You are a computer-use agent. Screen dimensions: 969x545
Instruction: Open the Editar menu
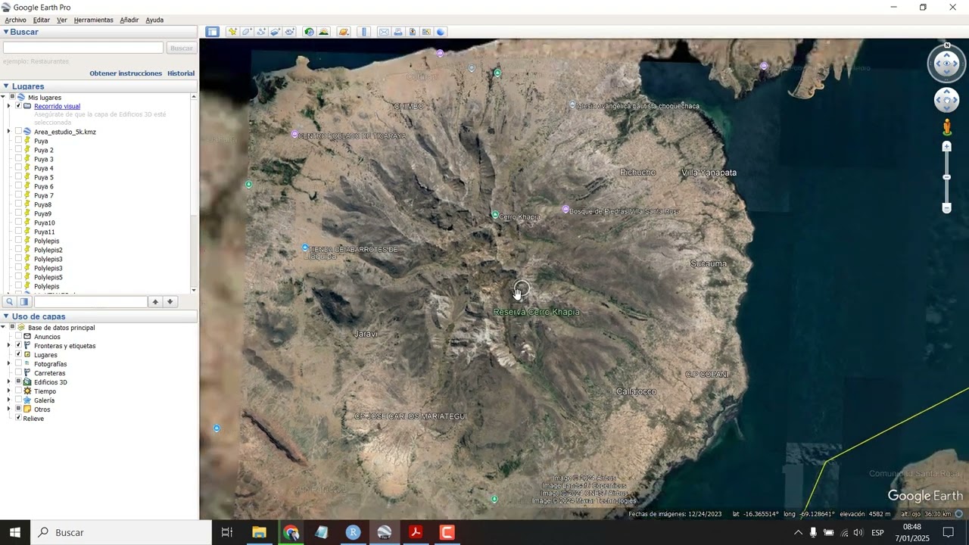pyautogui.click(x=42, y=20)
